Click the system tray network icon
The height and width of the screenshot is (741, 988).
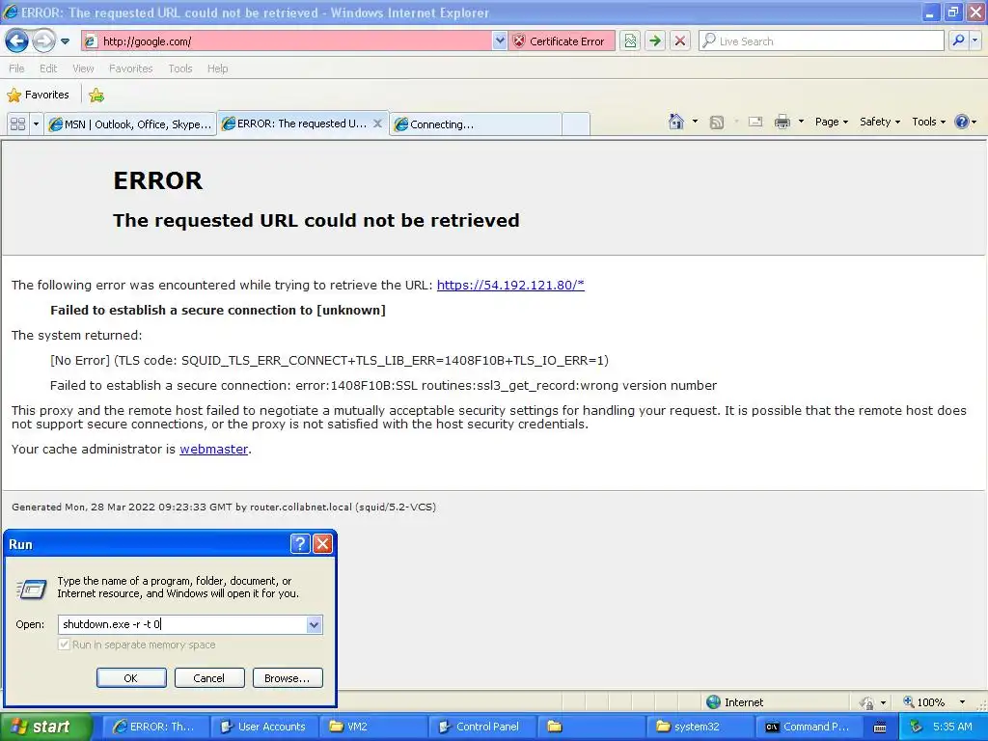tap(917, 727)
